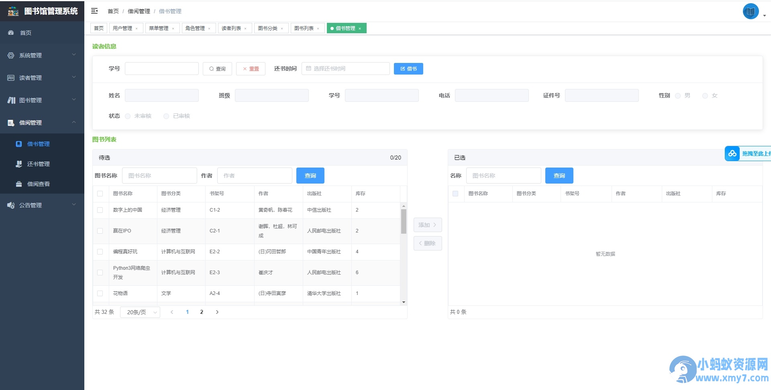771x390 pixels.
Task: Close the 菜单管理 tab
Action: pos(173,28)
